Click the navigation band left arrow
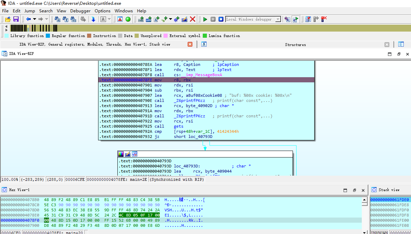Viewport: 411px width, 234px height. (7, 26)
